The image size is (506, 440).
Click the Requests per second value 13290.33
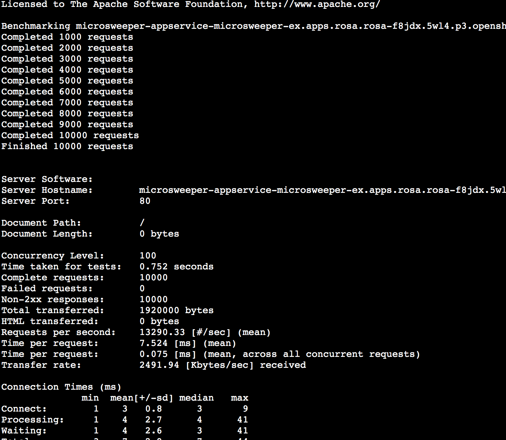(162, 332)
